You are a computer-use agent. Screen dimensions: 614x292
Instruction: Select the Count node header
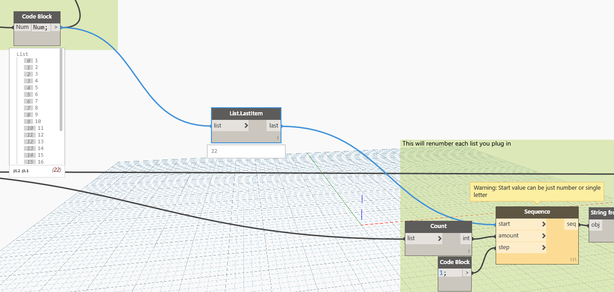(x=438, y=226)
